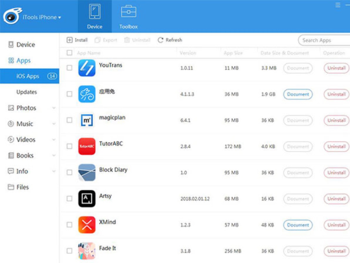The image size is (350, 263).
Task: Uninstall the Fade It app
Action: [337, 251]
